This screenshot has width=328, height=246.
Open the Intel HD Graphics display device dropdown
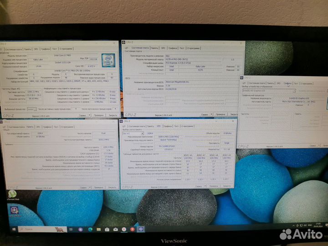pos(269,91)
